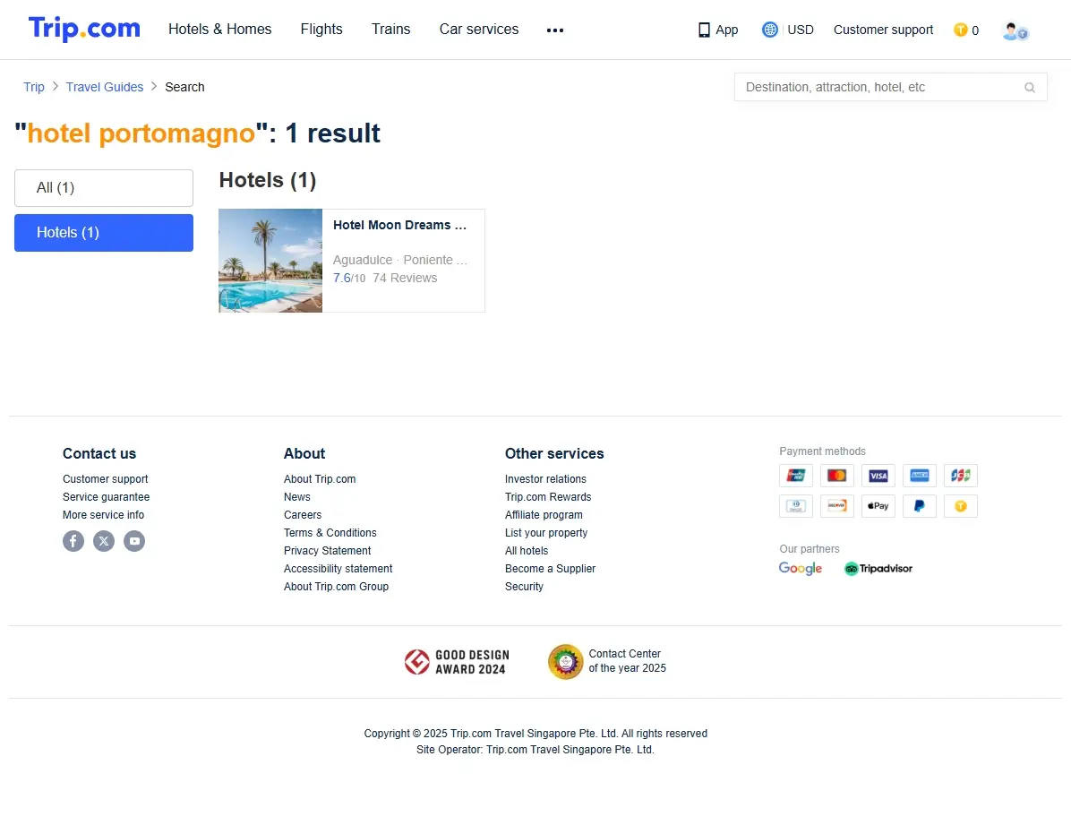
Task: Click the search magnifier icon
Action: [1029, 88]
